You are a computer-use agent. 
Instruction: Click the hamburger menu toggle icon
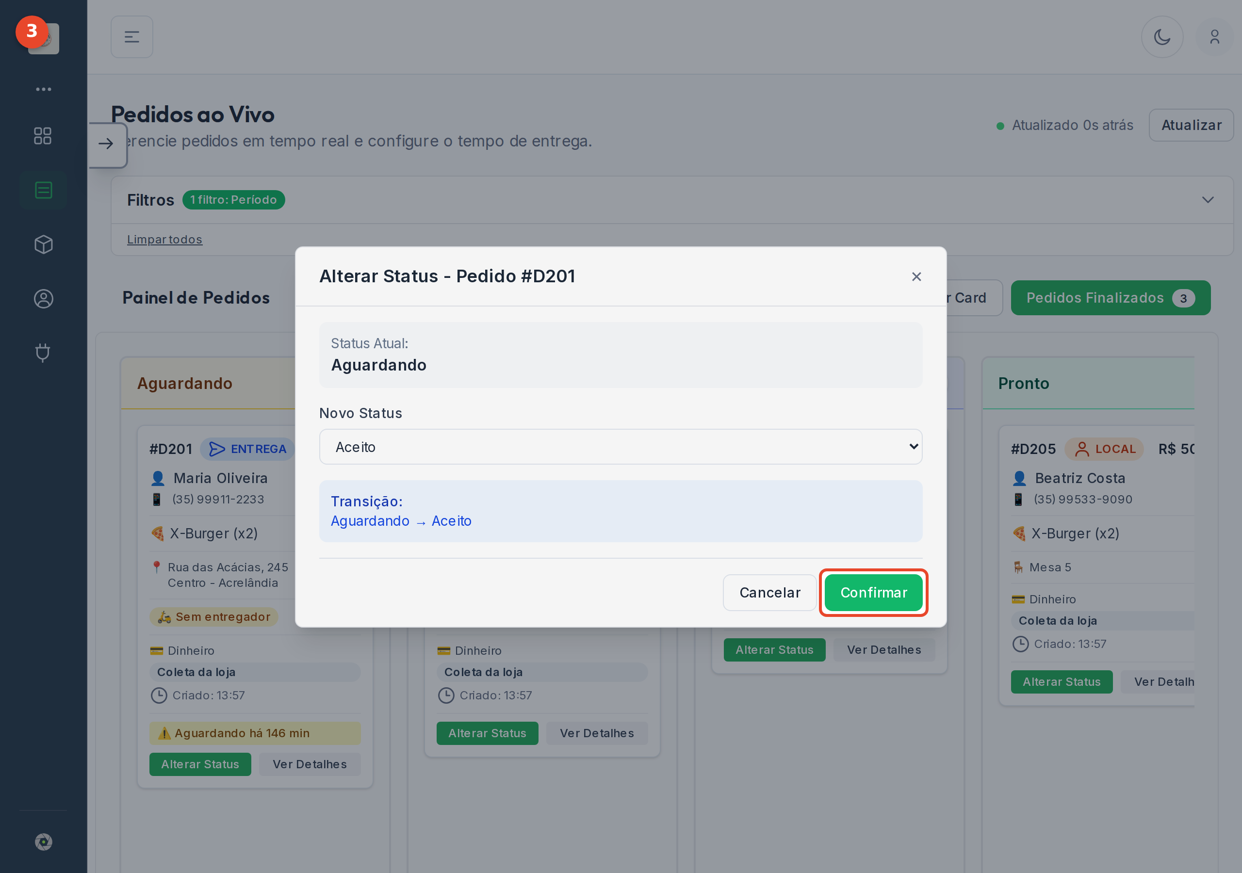(x=132, y=37)
